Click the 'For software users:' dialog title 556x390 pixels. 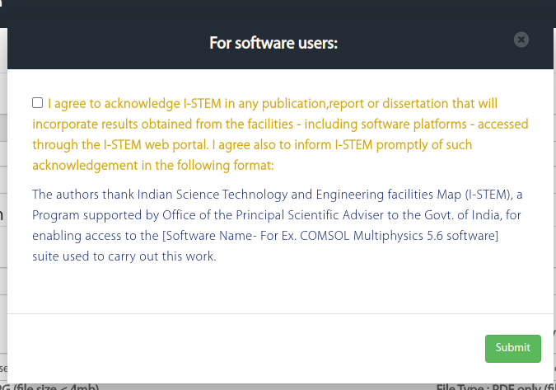tap(273, 43)
